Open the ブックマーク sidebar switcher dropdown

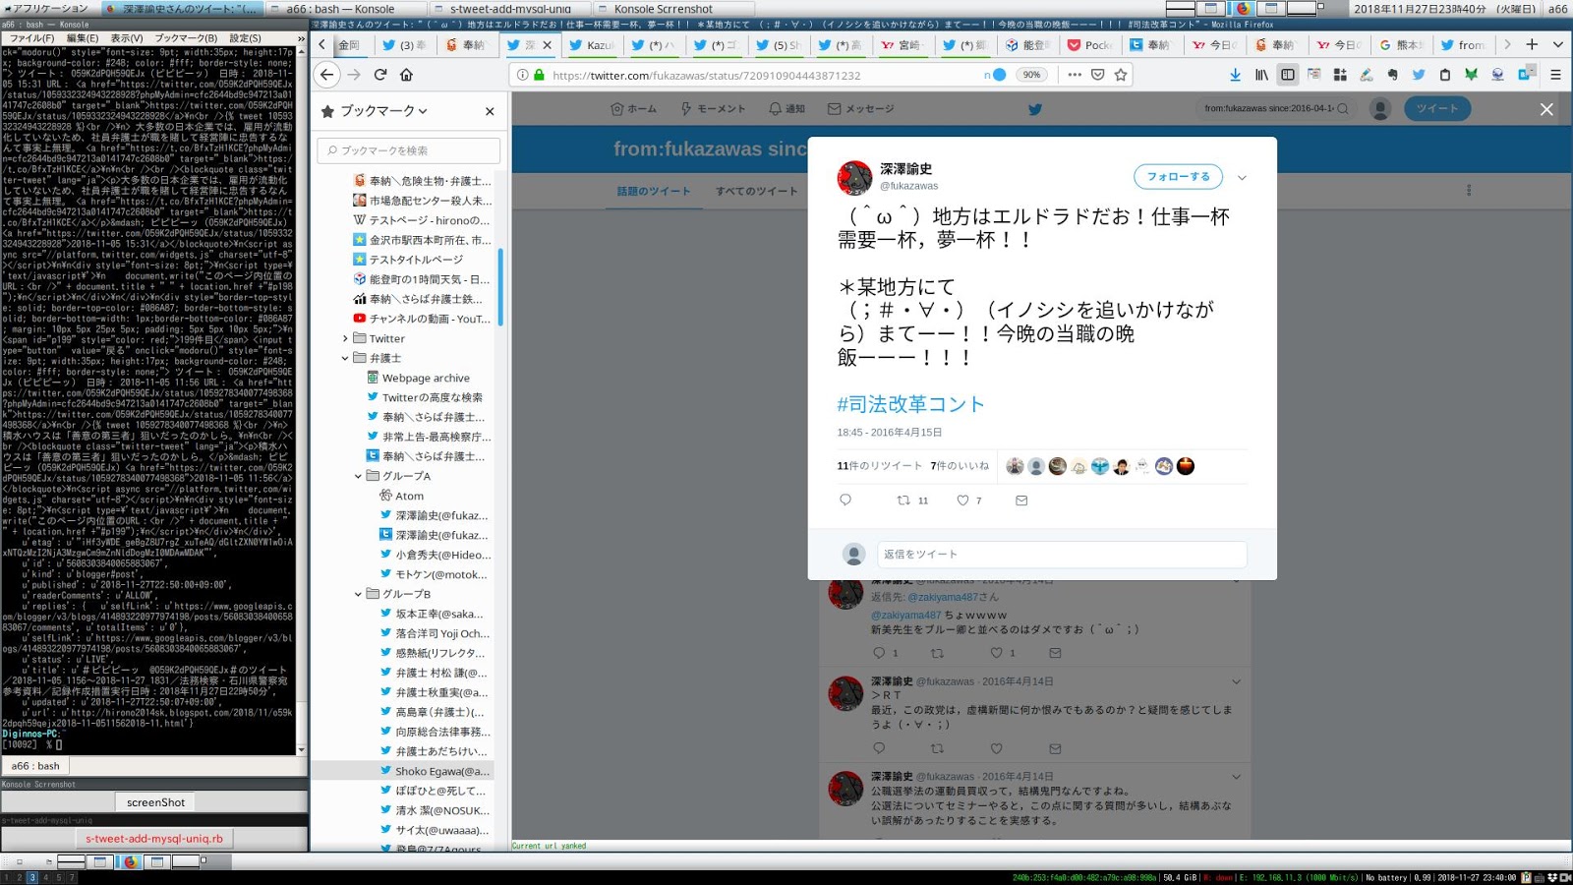point(382,111)
